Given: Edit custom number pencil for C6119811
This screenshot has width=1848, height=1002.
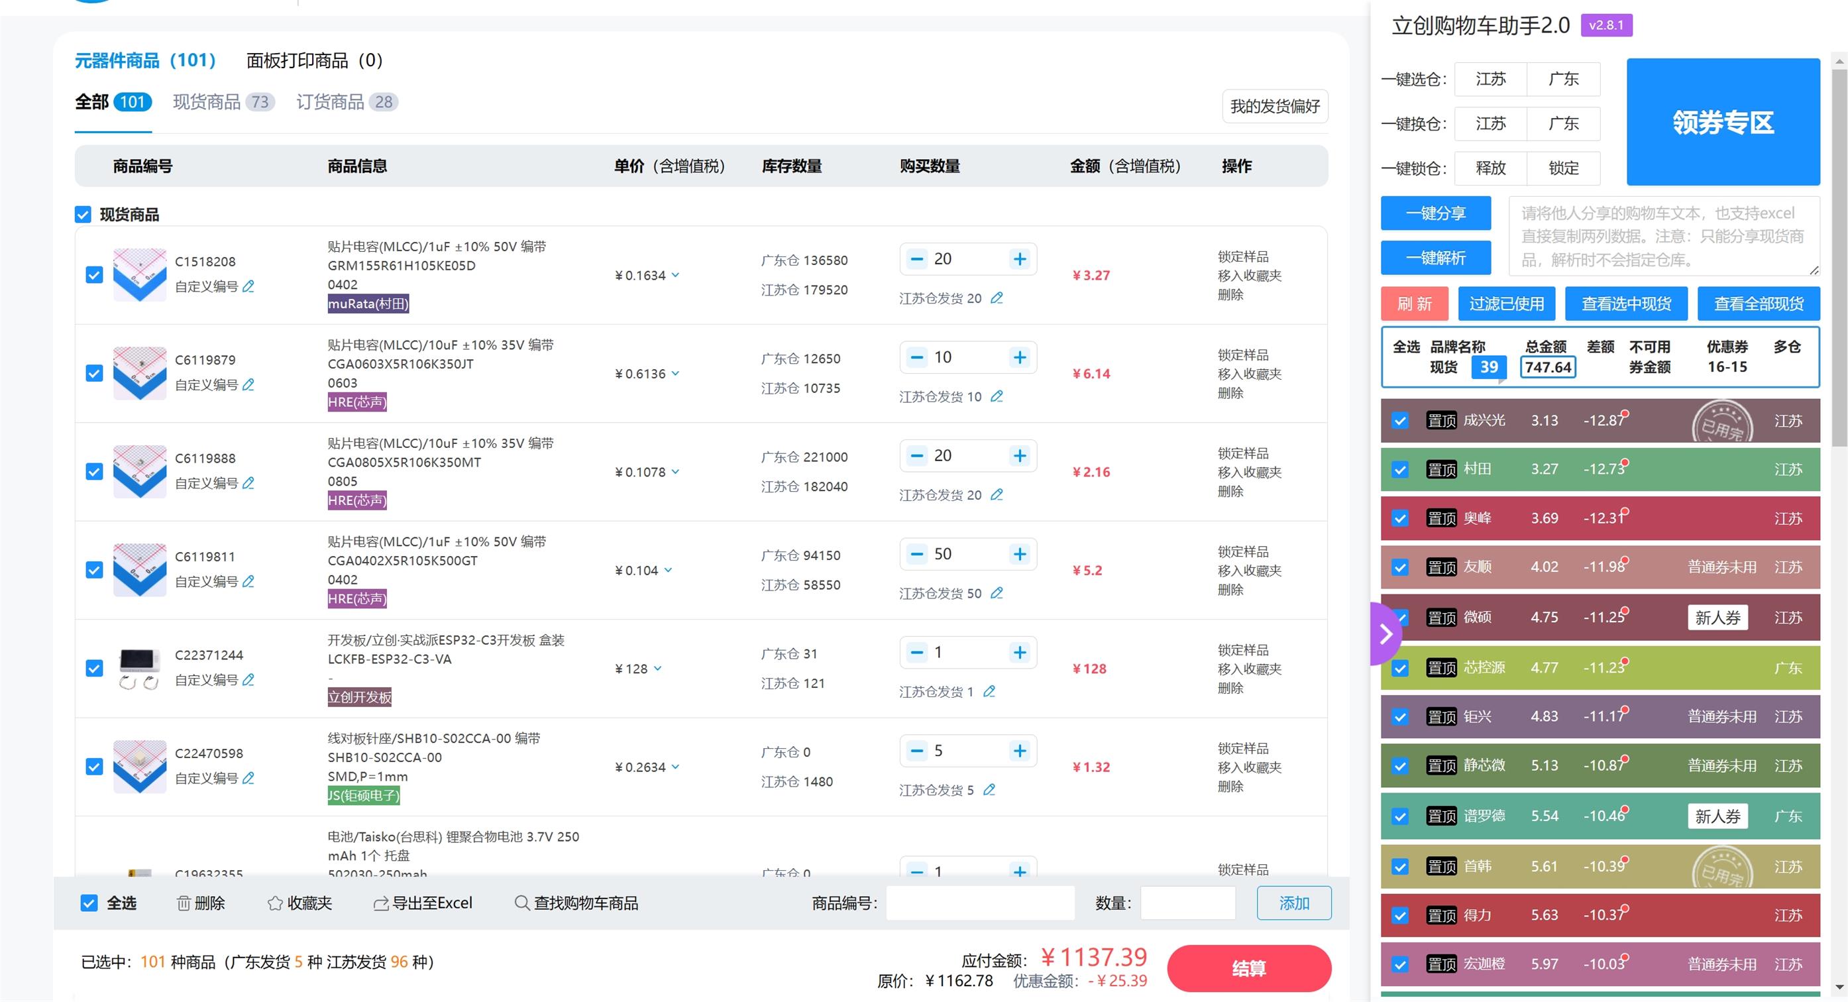Looking at the screenshot, I should pos(248,581).
